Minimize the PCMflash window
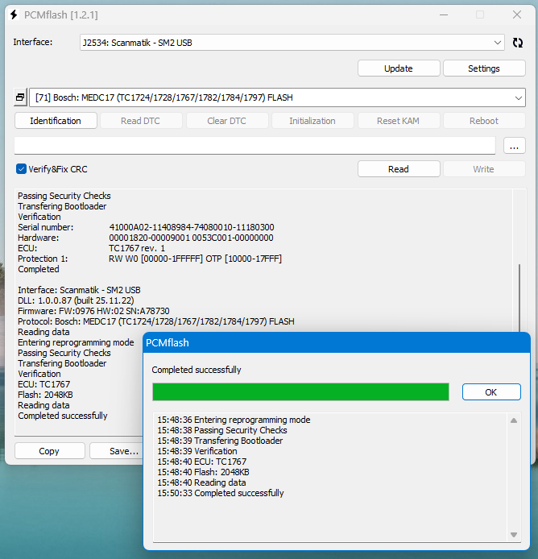Image resolution: width=538 pixels, height=559 pixels. (444, 14)
